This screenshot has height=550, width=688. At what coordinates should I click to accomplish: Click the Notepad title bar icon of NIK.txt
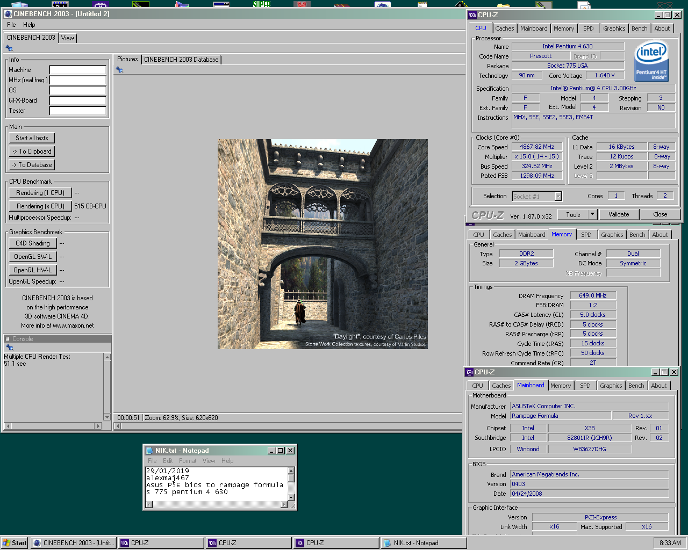[x=150, y=451]
